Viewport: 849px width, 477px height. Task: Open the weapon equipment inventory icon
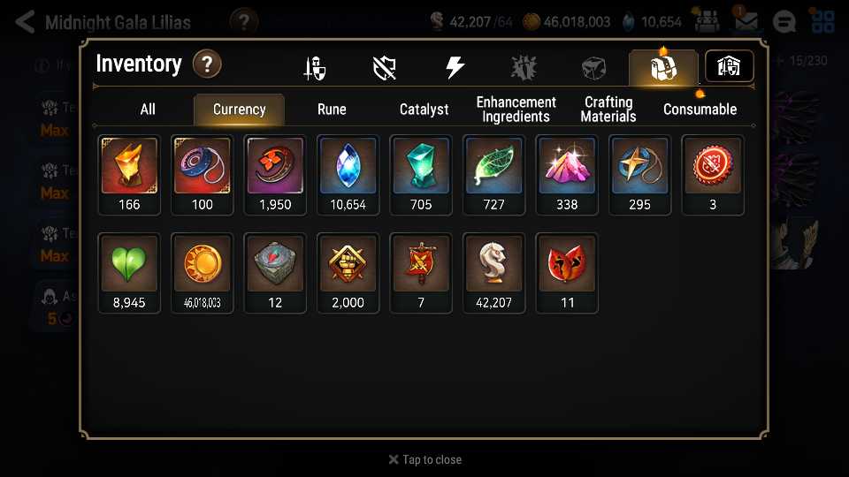pos(315,68)
